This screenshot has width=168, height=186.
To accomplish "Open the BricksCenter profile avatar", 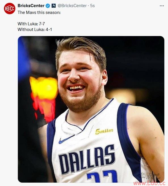I will pos(10,9).
